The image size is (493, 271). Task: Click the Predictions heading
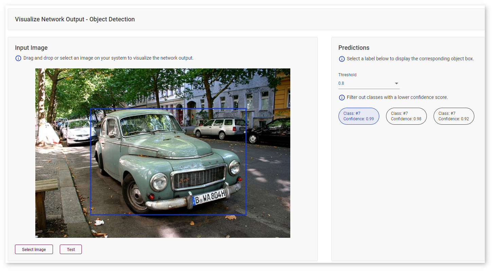point(354,48)
